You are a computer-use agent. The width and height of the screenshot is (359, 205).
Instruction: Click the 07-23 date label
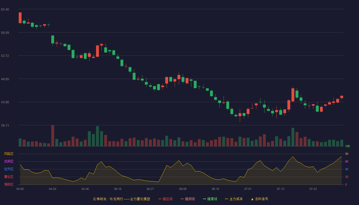313,189
